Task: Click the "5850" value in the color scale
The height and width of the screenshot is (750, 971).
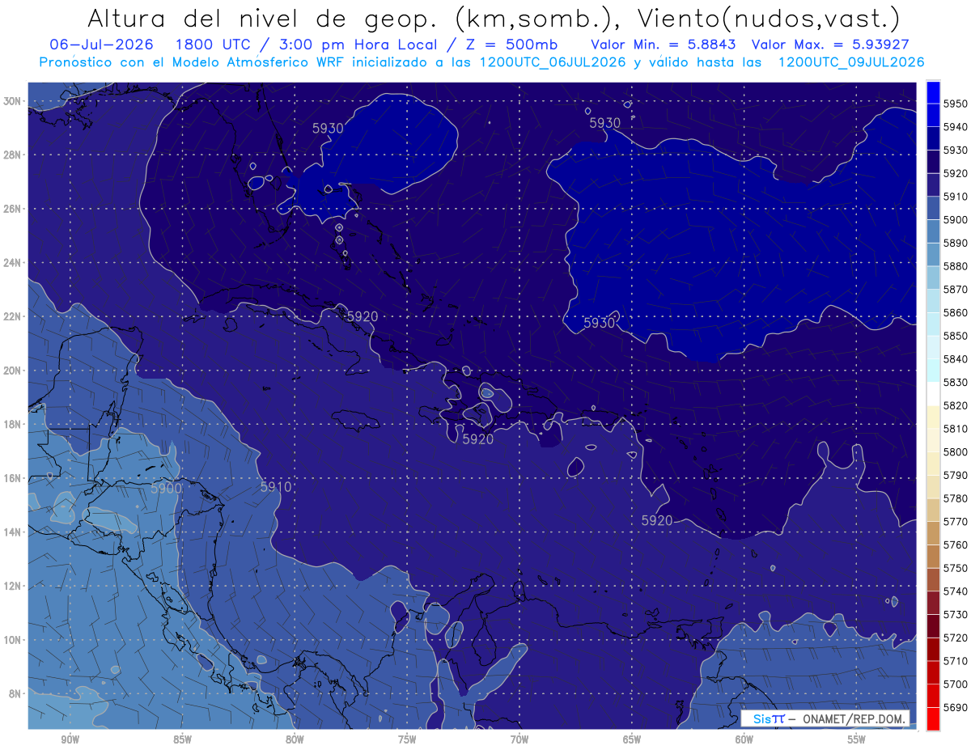Action: [x=956, y=336]
